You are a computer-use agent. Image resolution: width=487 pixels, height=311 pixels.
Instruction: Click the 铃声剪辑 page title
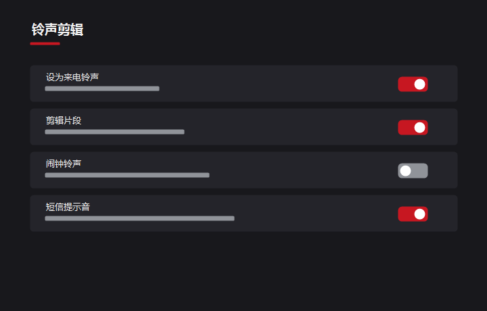click(57, 30)
